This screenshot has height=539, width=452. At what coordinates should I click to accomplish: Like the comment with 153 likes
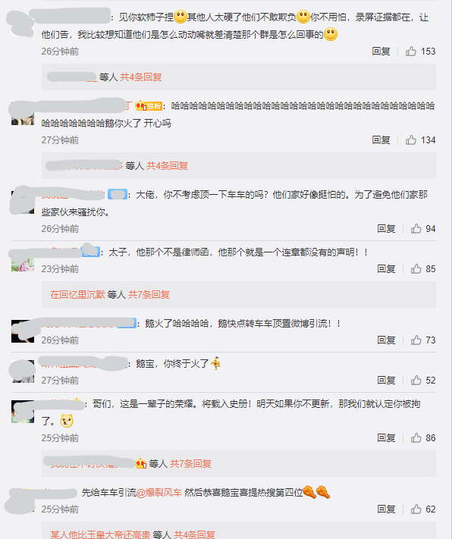pyautogui.click(x=411, y=52)
